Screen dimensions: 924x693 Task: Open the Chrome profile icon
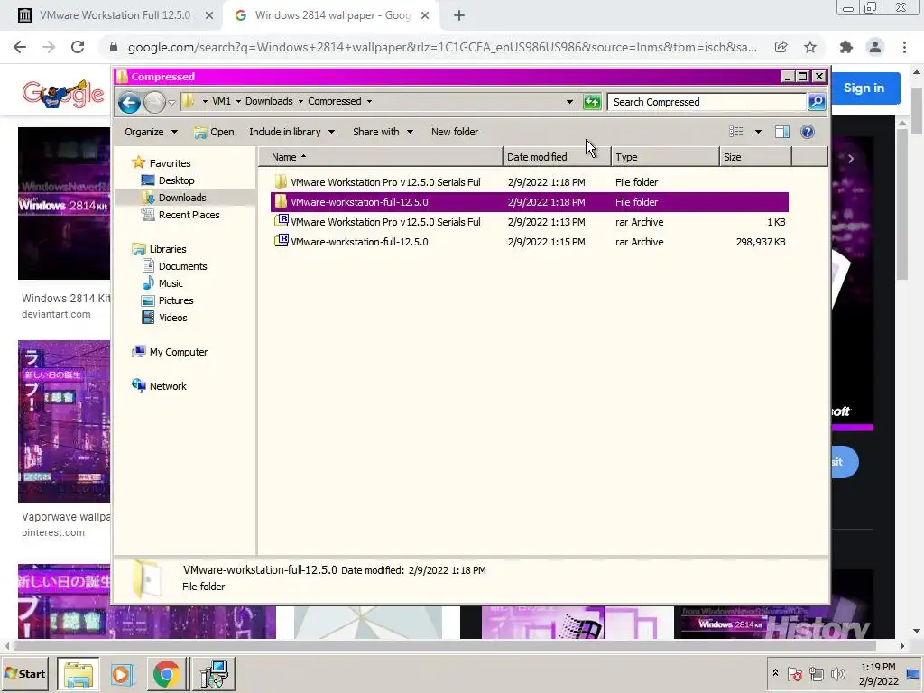click(x=875, y=47)
